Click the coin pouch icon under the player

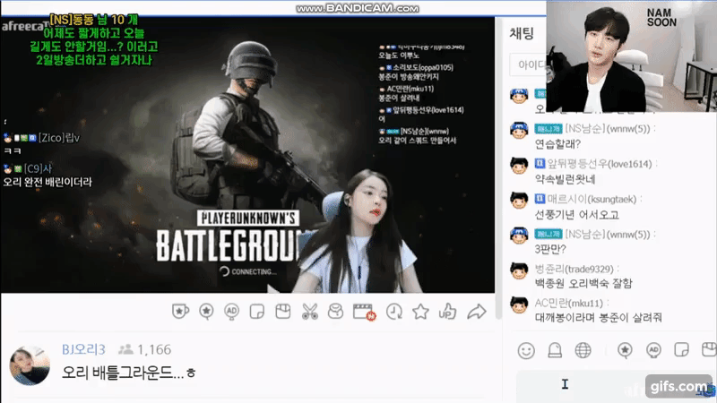pyautogui.click(x=335, y=312)
